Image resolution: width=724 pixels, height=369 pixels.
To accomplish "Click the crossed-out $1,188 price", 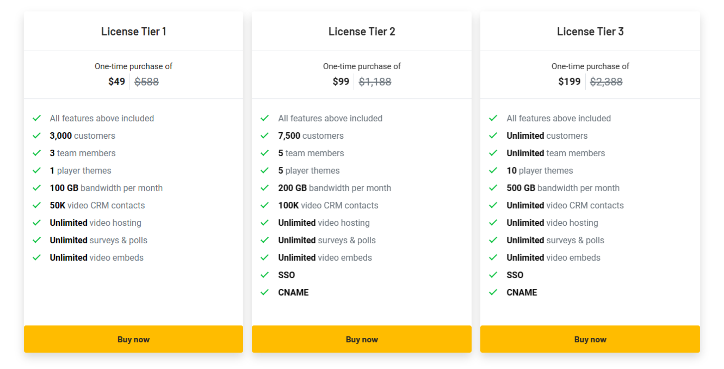I will (375, 82).
